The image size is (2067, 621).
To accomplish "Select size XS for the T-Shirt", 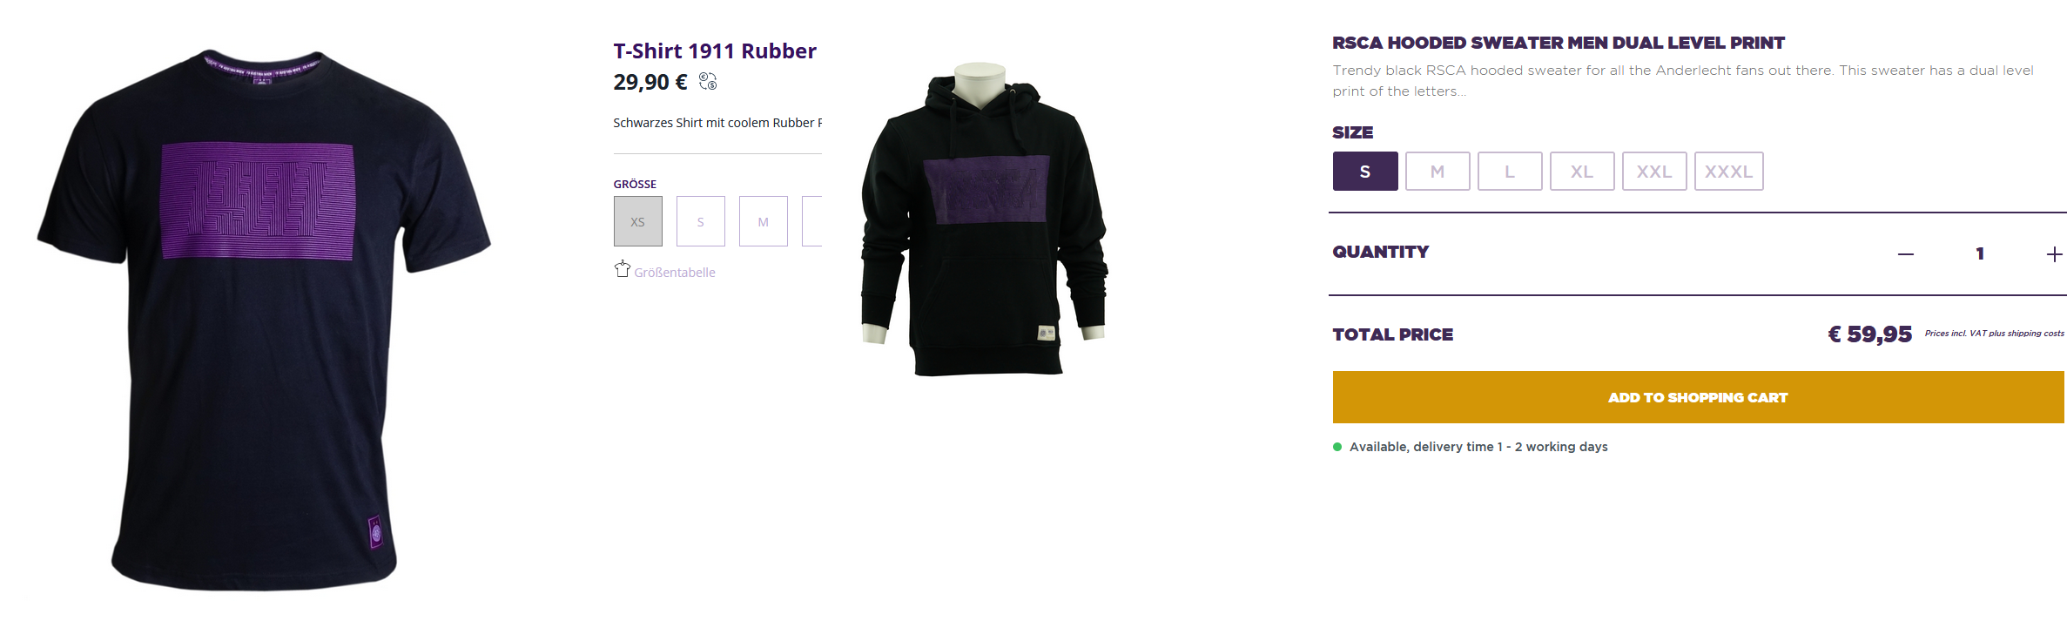I will pos(638,221).
